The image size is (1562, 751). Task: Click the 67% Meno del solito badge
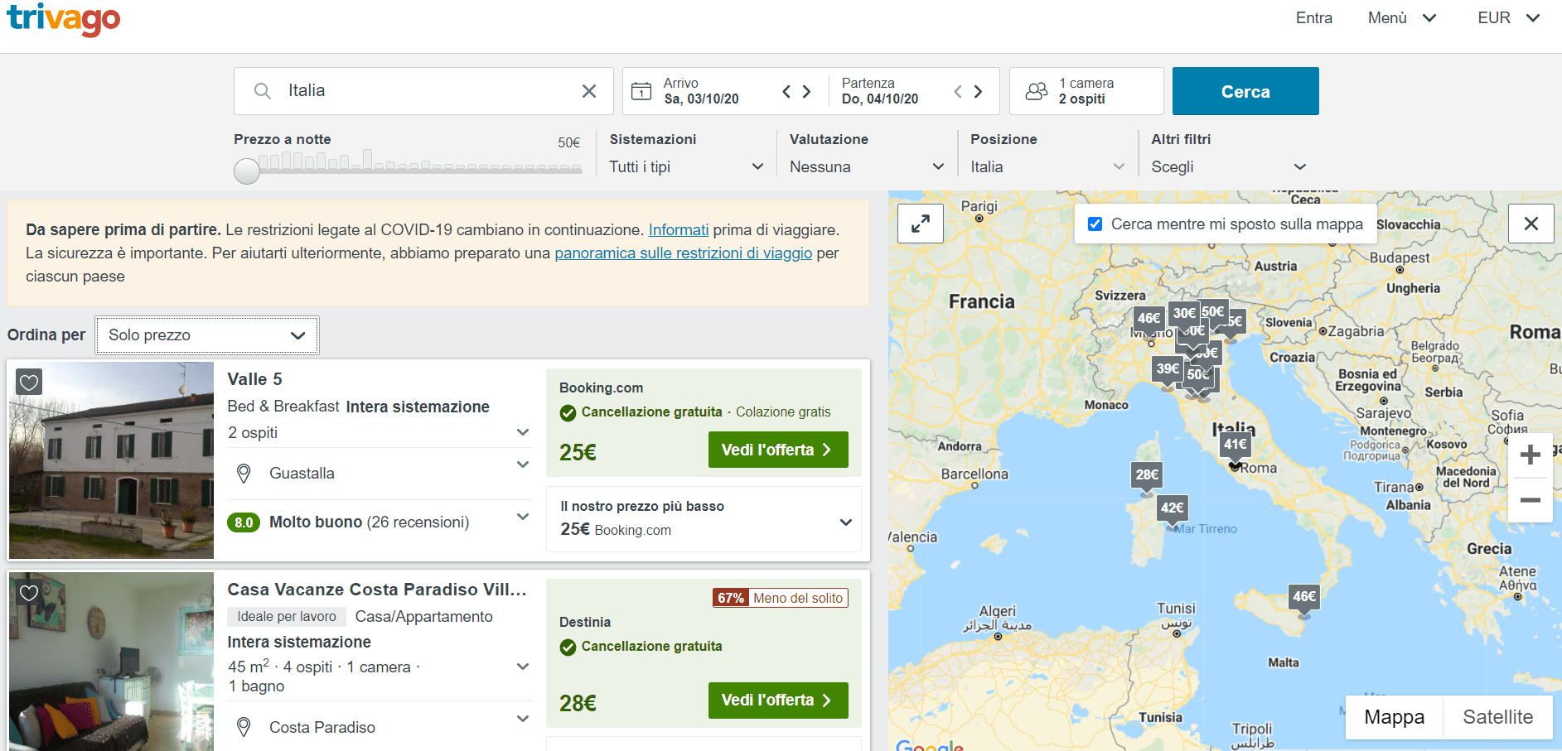coord(780,598)
